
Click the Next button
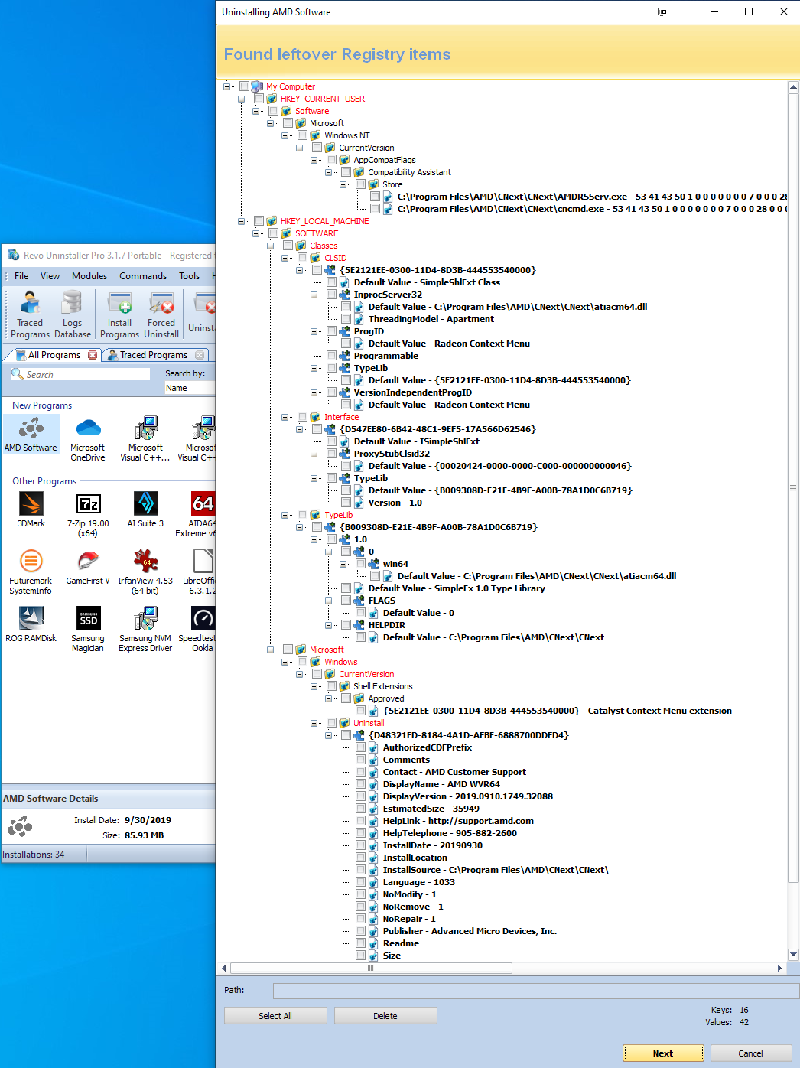click(x=663, y=1053)
